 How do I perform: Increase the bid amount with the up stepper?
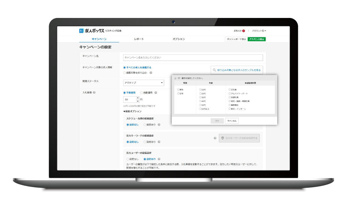138,97
